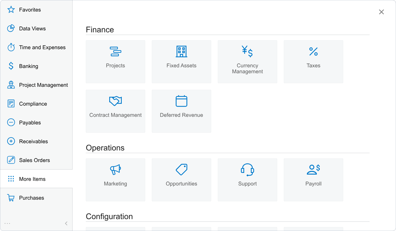Click the Support headset icon
The width and height of the screenshot is (396, 231).
click(247, 170)
